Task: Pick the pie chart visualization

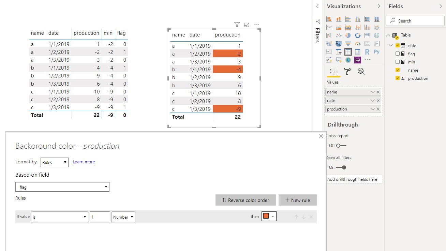Action: (x=348, y=35)
